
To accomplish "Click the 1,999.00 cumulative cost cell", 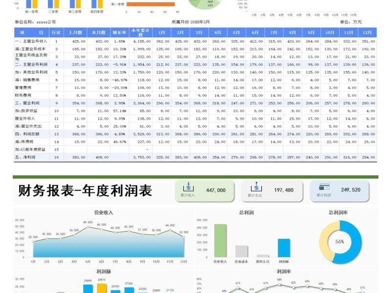I will (x=142, y=49).
